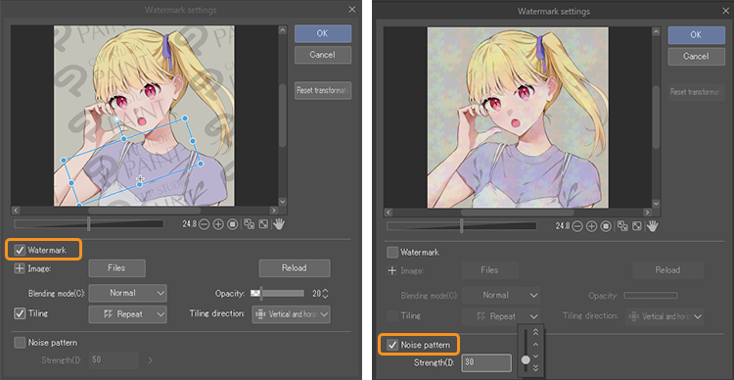Click overlapping squares icon in left dialog

(x=249, y=224)
